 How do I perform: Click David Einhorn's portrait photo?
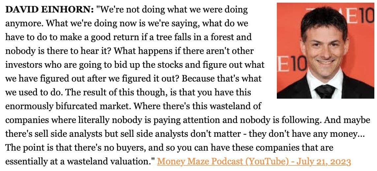pos(326,51)
